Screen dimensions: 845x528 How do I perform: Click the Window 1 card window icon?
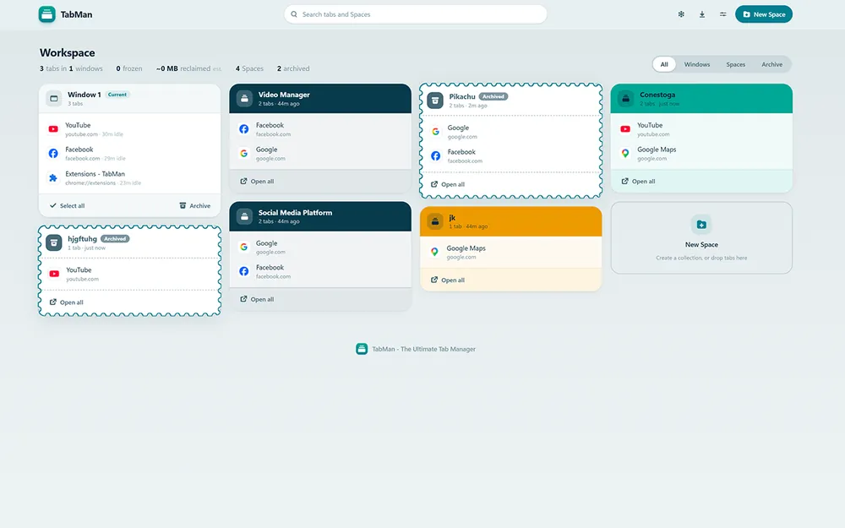click(x=54, y=99)
